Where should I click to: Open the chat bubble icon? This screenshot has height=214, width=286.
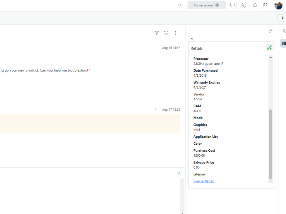point(232,5)
